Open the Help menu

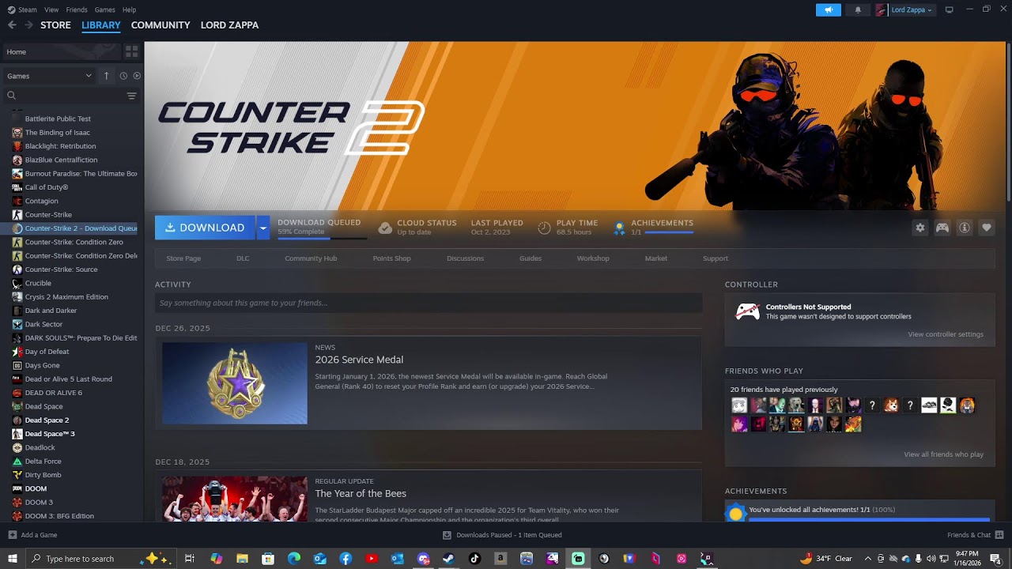(x=129, y=9)
